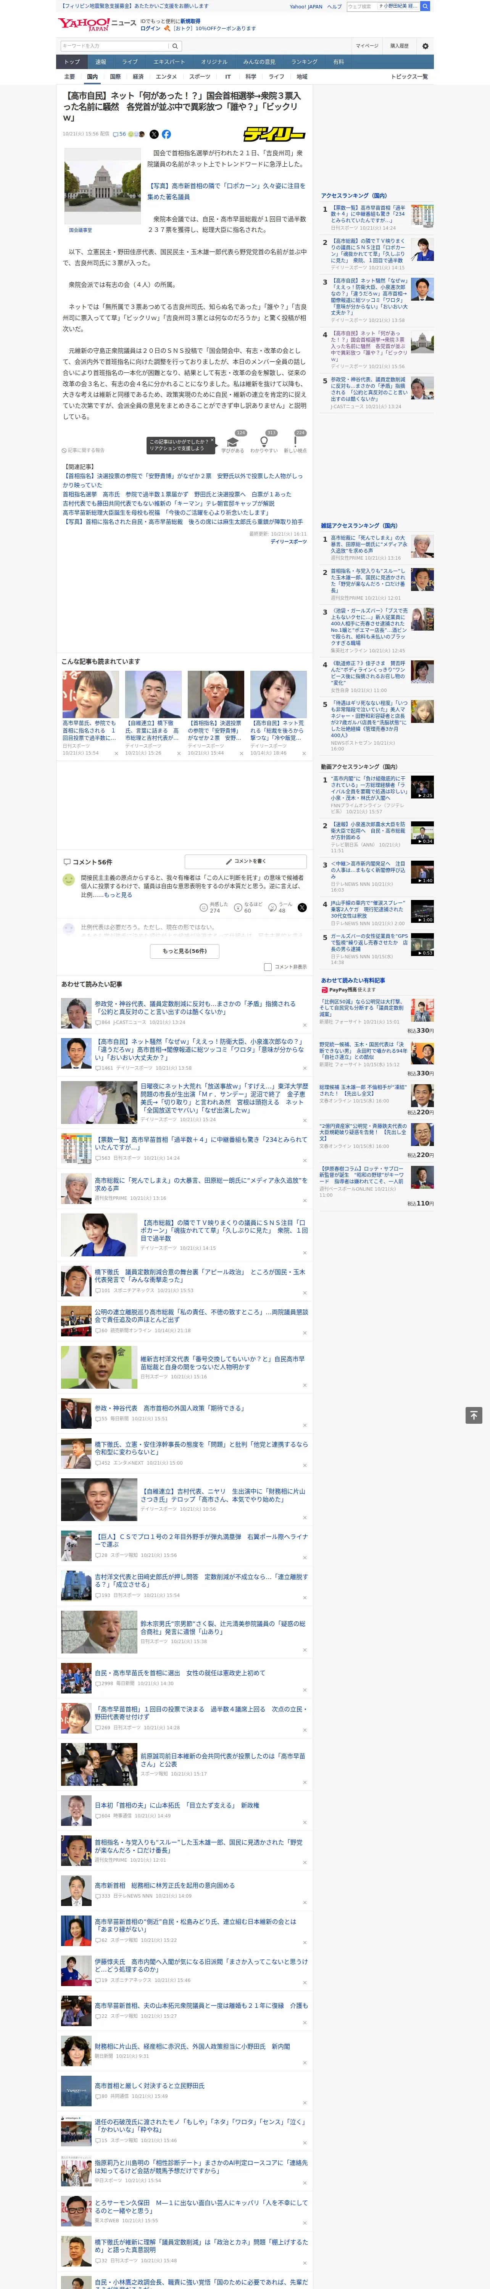Image resolution: width=490 pixels, height=2289 pixels.
Task: Click the first commenter's avatar
Action: (x=68, y=879)
